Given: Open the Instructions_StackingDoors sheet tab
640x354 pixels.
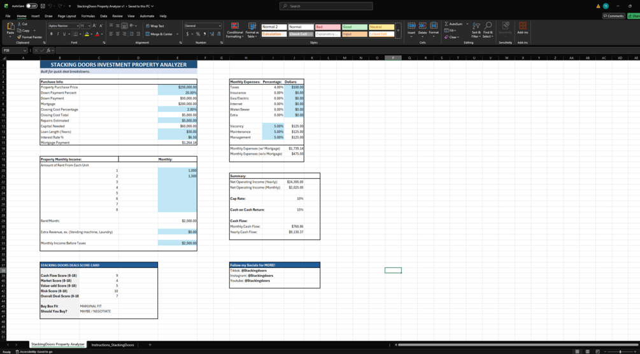Looking at the screenshot, I should coord(113,344).
